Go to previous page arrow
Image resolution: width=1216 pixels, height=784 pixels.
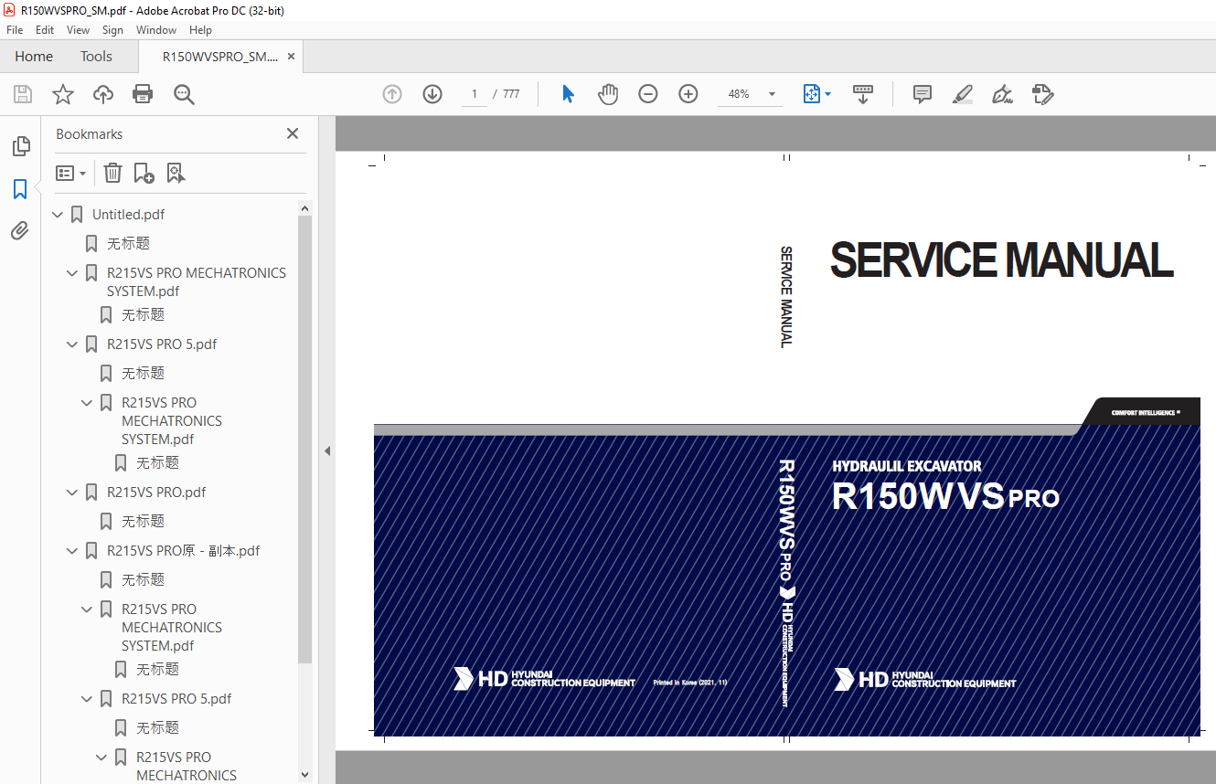coord(392,94)
